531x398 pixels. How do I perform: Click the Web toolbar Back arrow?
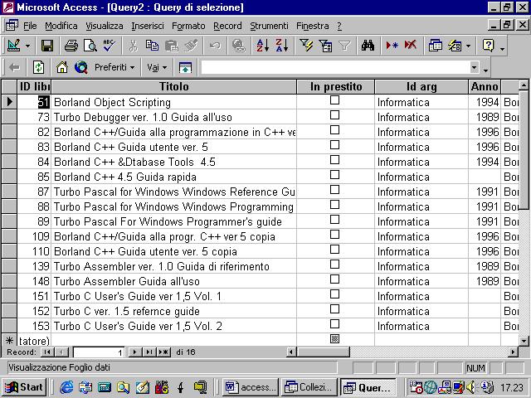pyautogui.click(x=14, y=67)
